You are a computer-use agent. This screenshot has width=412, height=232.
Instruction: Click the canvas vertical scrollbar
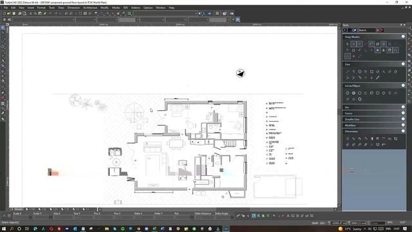pos(339,116)
